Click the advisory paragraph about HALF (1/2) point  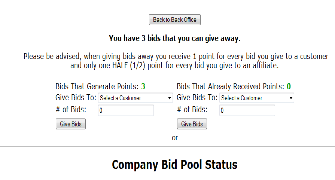[176, 61]
